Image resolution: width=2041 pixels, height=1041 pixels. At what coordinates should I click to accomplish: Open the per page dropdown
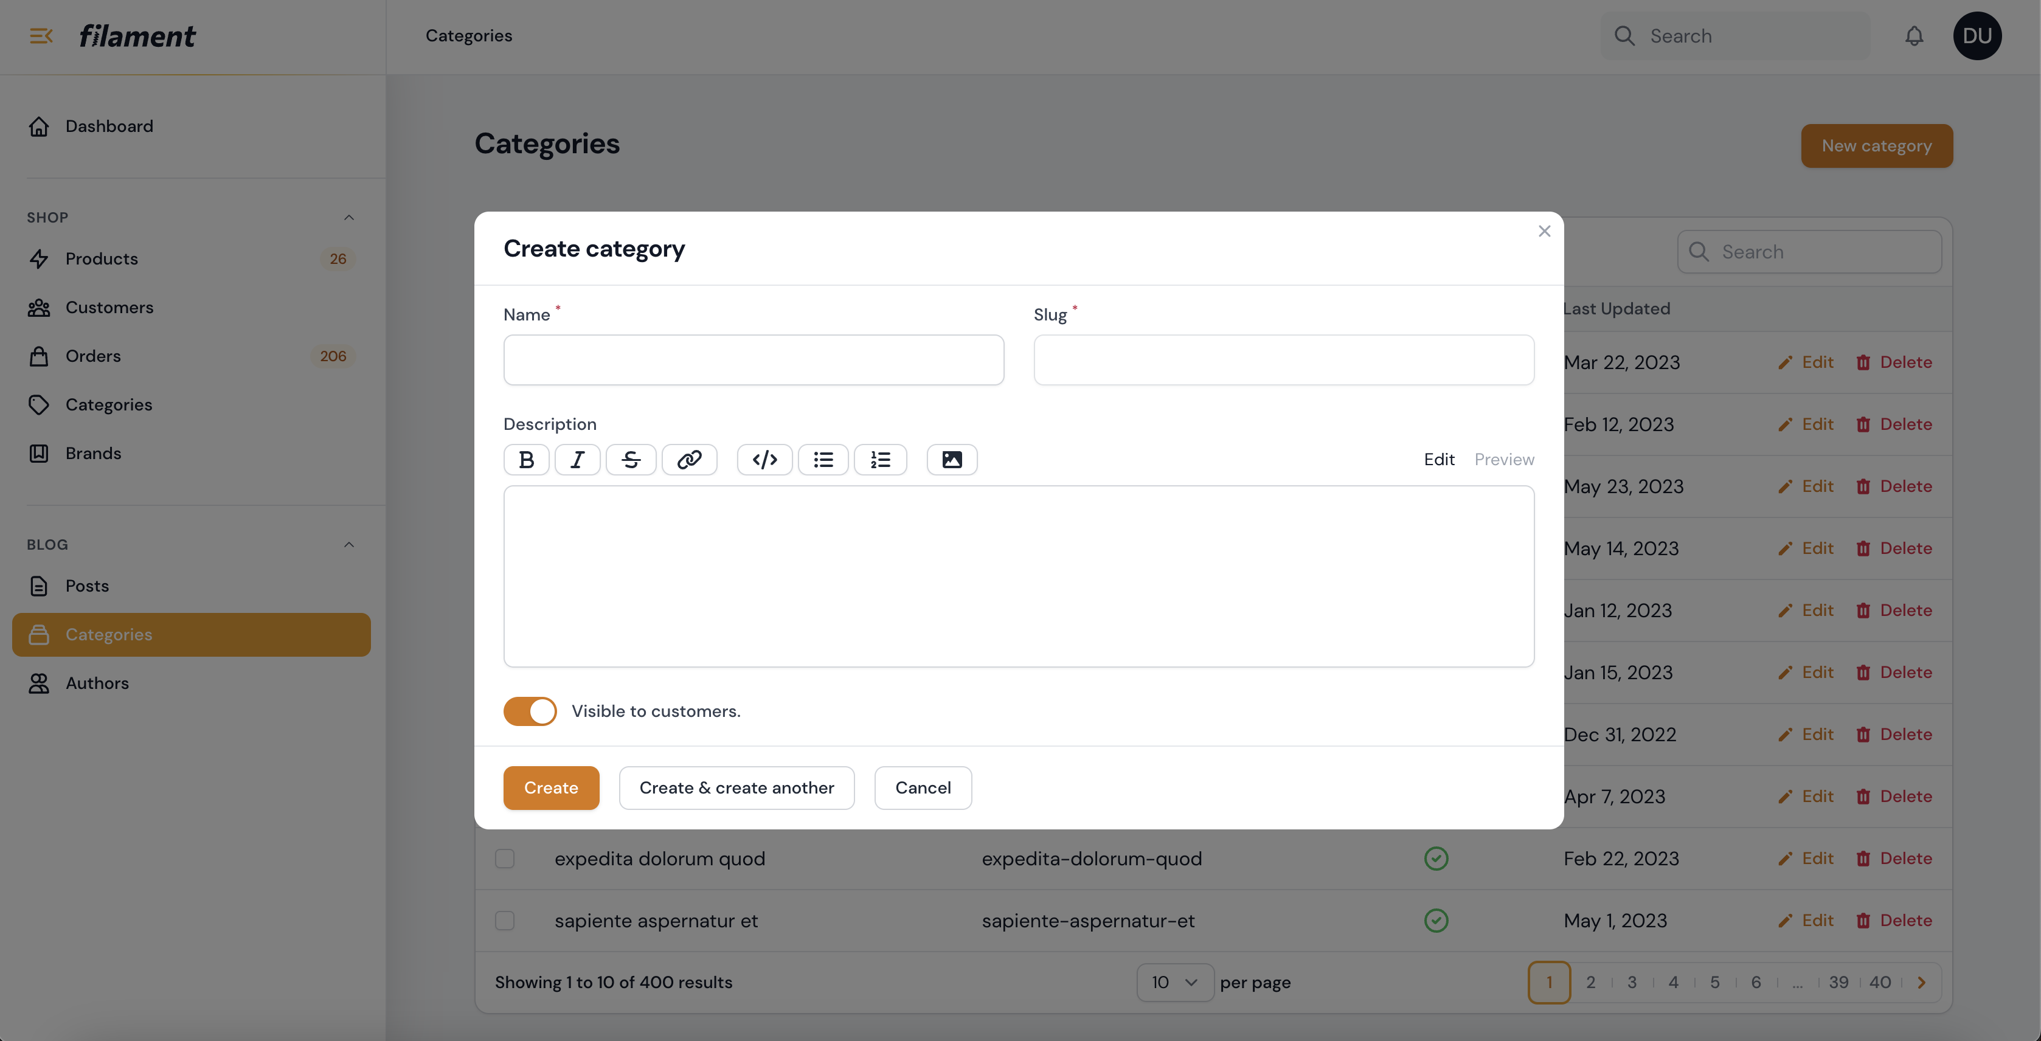(x=1174, y=983)
